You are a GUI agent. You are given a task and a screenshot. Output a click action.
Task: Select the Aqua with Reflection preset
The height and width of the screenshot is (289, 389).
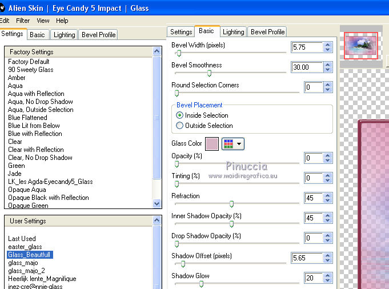pos(36,94)
